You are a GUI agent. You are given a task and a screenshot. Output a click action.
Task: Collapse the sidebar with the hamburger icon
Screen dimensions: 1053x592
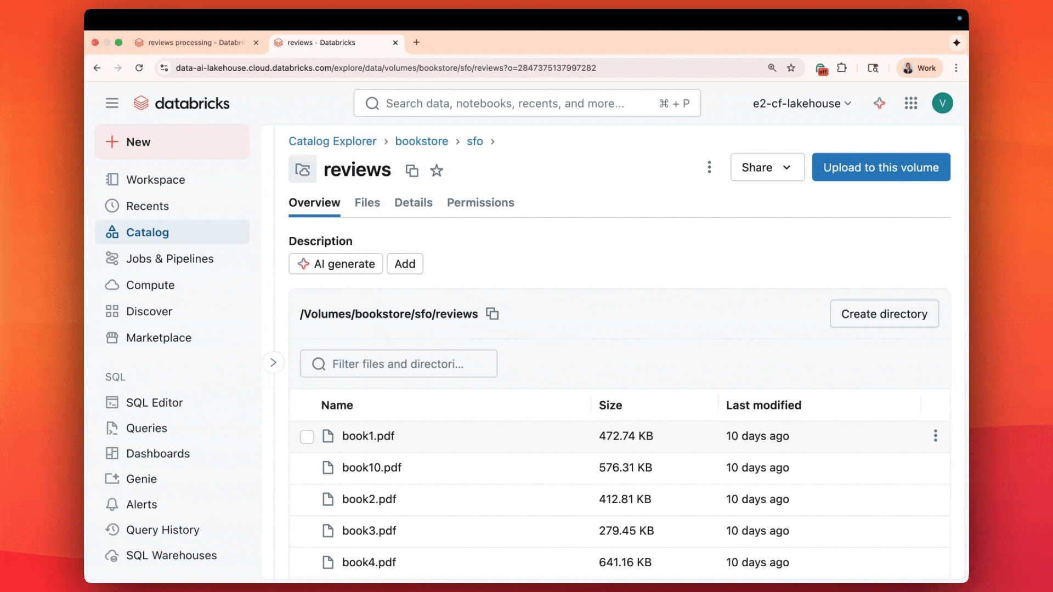pos(112,103)
